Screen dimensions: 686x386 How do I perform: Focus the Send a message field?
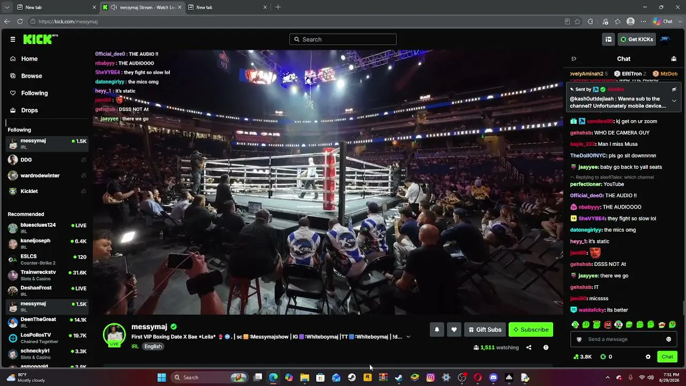624,339
